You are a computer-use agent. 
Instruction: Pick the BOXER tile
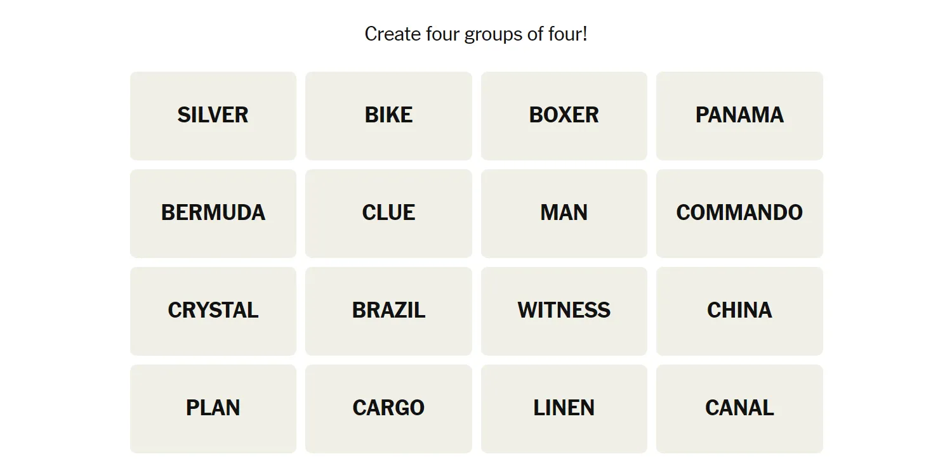(x=564, y=115)
